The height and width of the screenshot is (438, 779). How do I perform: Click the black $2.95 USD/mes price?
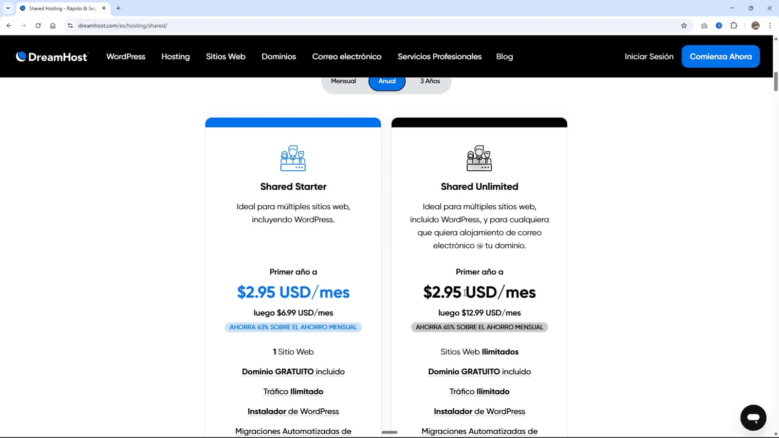pyautogui.click(x=480, y=292)
